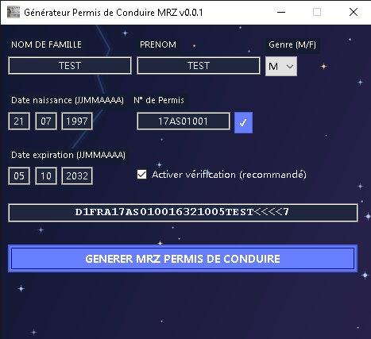
Task: Open the Genre M/F dropdown
Action: tap(281, 66)
